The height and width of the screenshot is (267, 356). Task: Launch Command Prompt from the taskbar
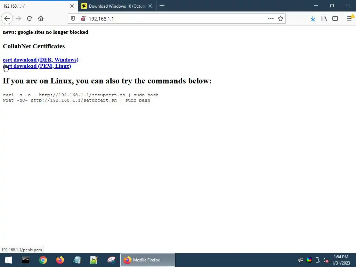(x=26, y=260)
